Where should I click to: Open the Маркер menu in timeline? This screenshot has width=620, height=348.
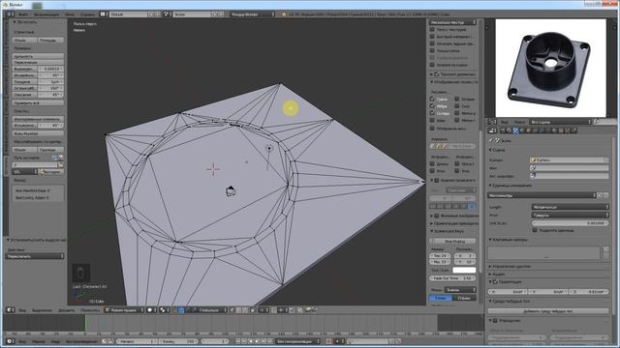39,341
